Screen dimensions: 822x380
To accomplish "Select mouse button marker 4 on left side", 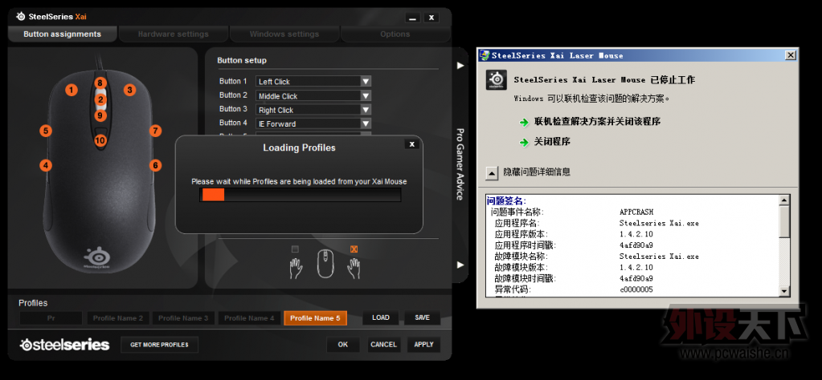I will pos(46,165).
